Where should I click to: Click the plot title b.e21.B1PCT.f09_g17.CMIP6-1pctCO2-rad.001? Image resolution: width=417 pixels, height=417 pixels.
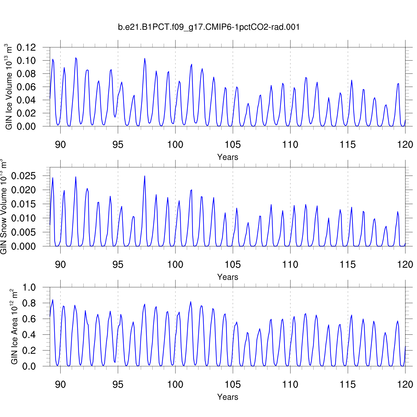click(209, 27)
